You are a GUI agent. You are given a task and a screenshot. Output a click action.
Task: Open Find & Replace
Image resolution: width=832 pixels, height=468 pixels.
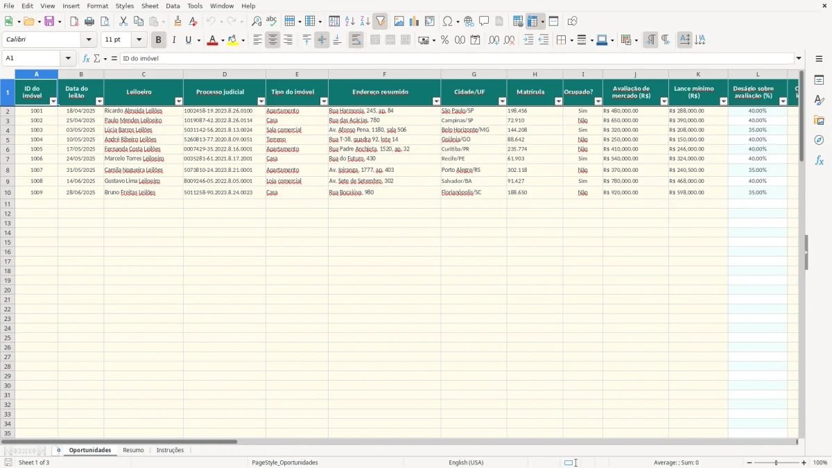[257, 21]
